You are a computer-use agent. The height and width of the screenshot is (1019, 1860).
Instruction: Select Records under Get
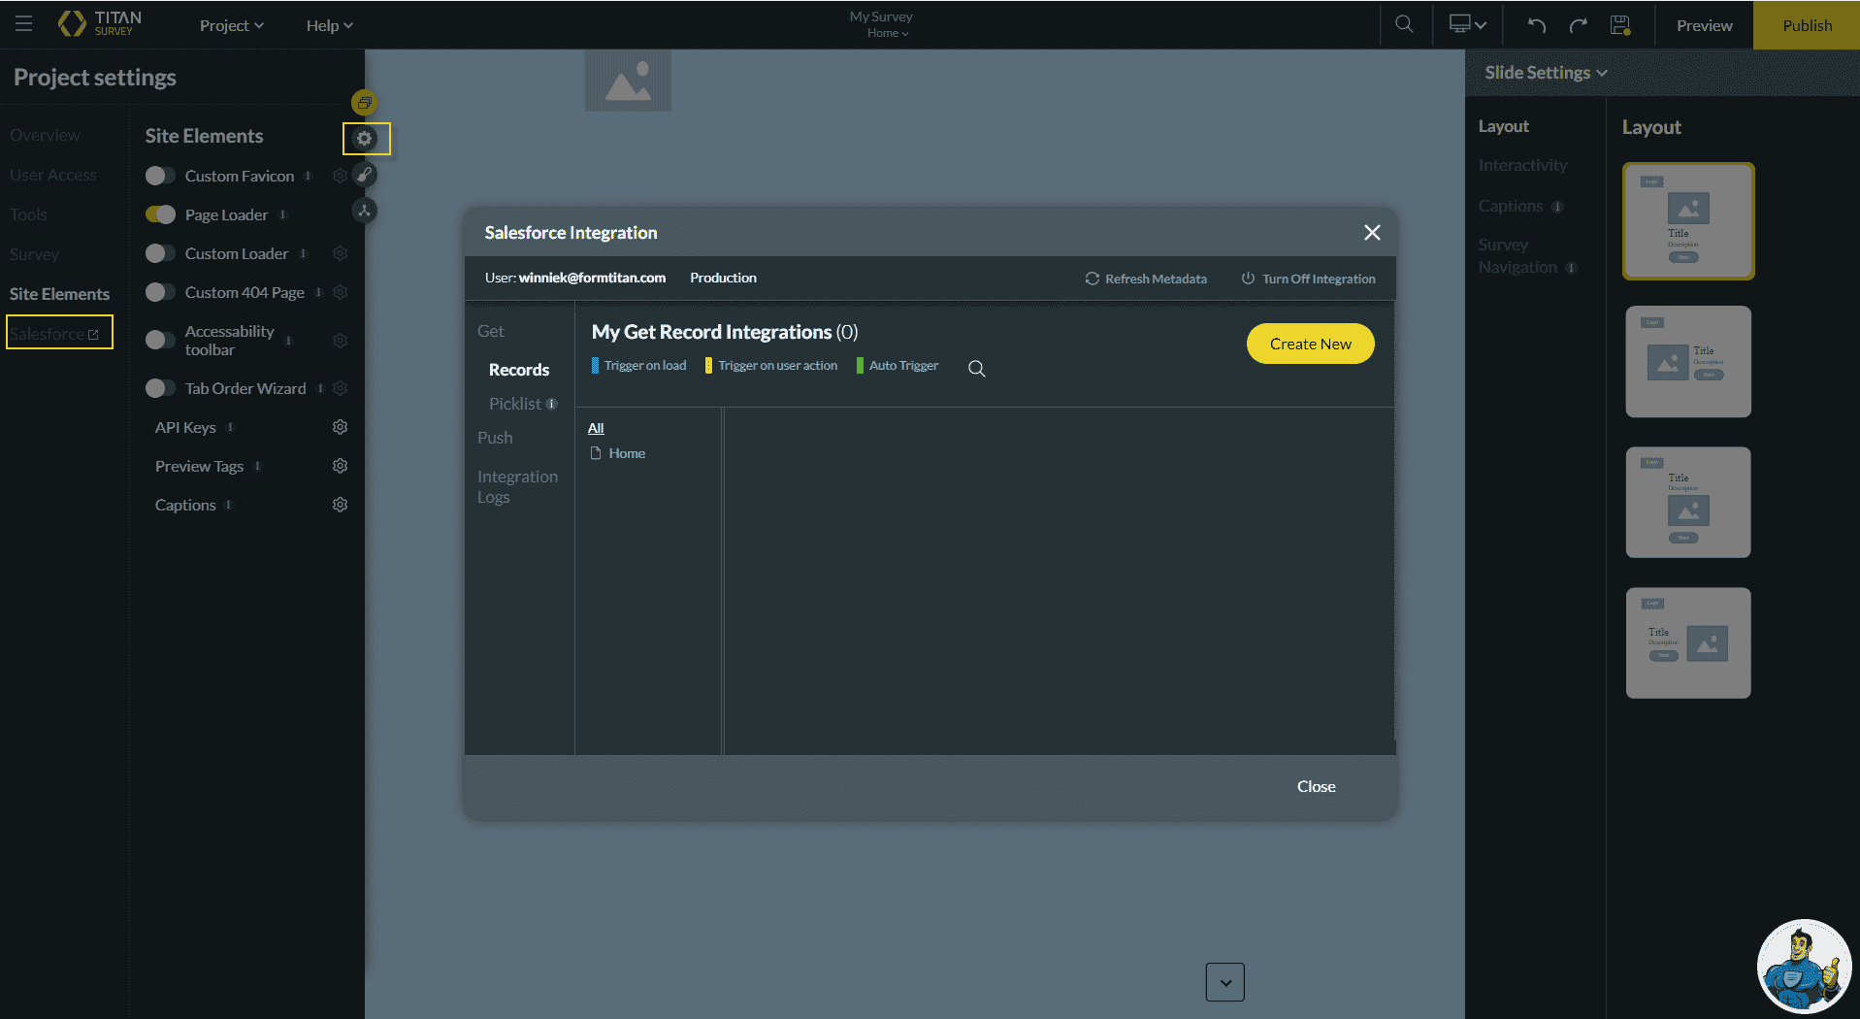519,370
